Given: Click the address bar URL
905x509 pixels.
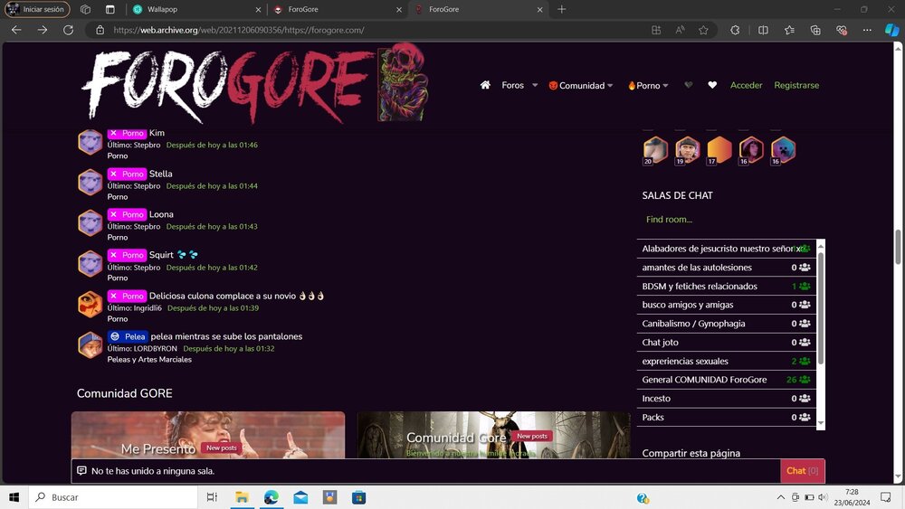Looking at the screenshot, I should coord(239,30).
